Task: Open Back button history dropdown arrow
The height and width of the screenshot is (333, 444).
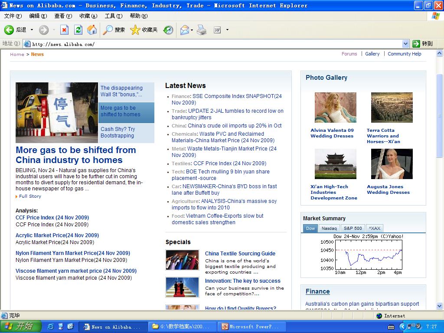Action: 32,30
